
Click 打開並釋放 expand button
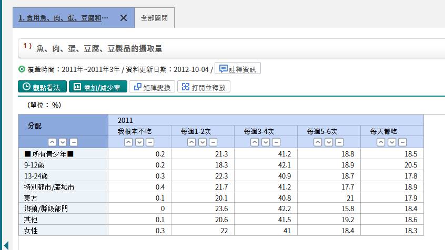pos(204,87)
